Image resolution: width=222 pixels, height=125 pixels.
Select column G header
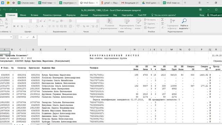[x=110, y=49]
